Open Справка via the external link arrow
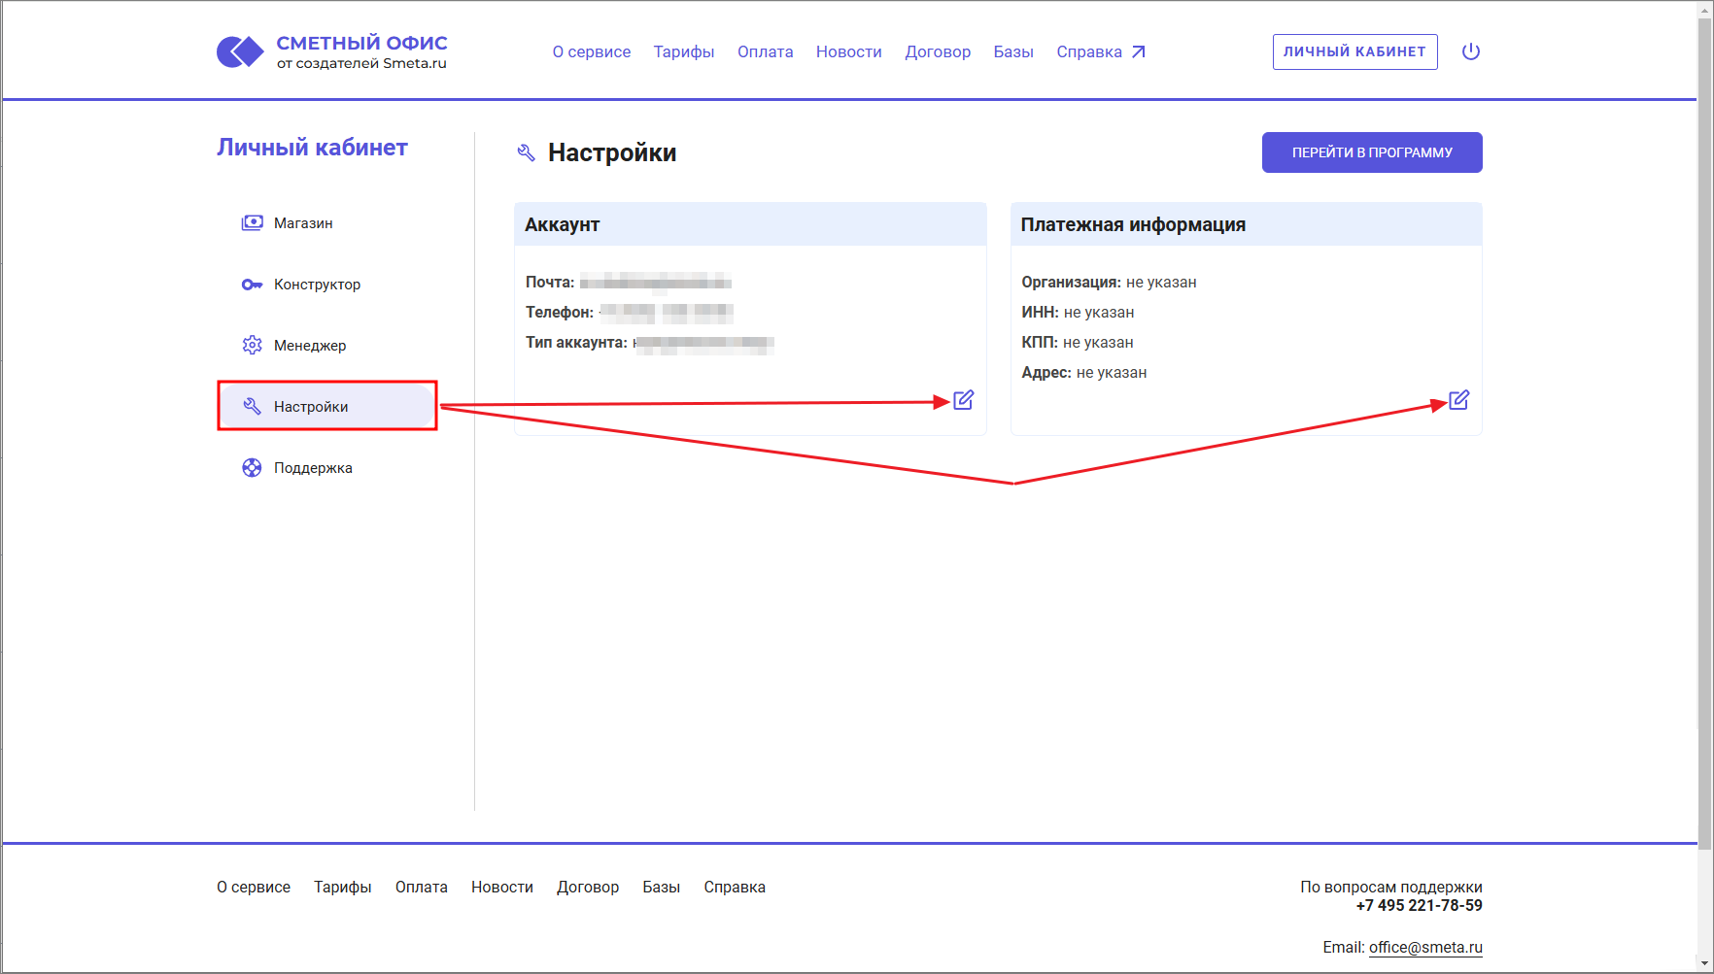1714x974 pixels. [1139, 50]
